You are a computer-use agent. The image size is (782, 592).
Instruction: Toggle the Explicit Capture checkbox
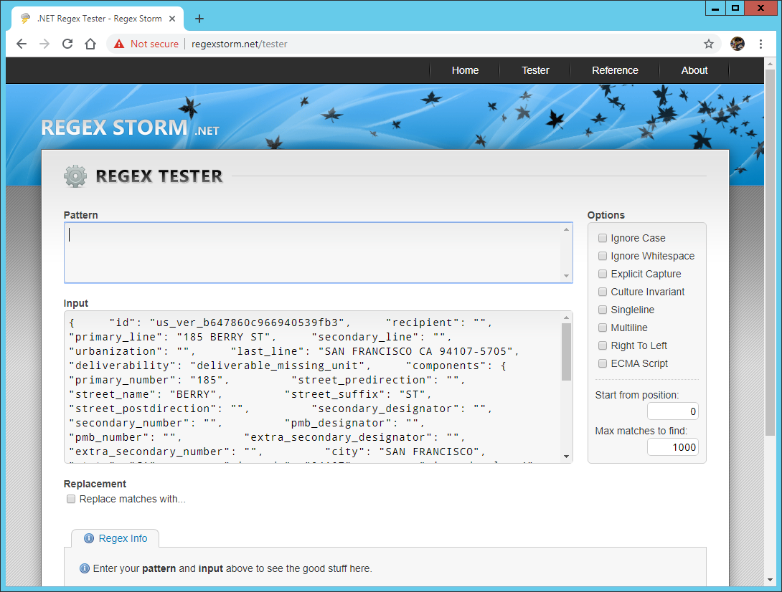click(x=603, y=274)
